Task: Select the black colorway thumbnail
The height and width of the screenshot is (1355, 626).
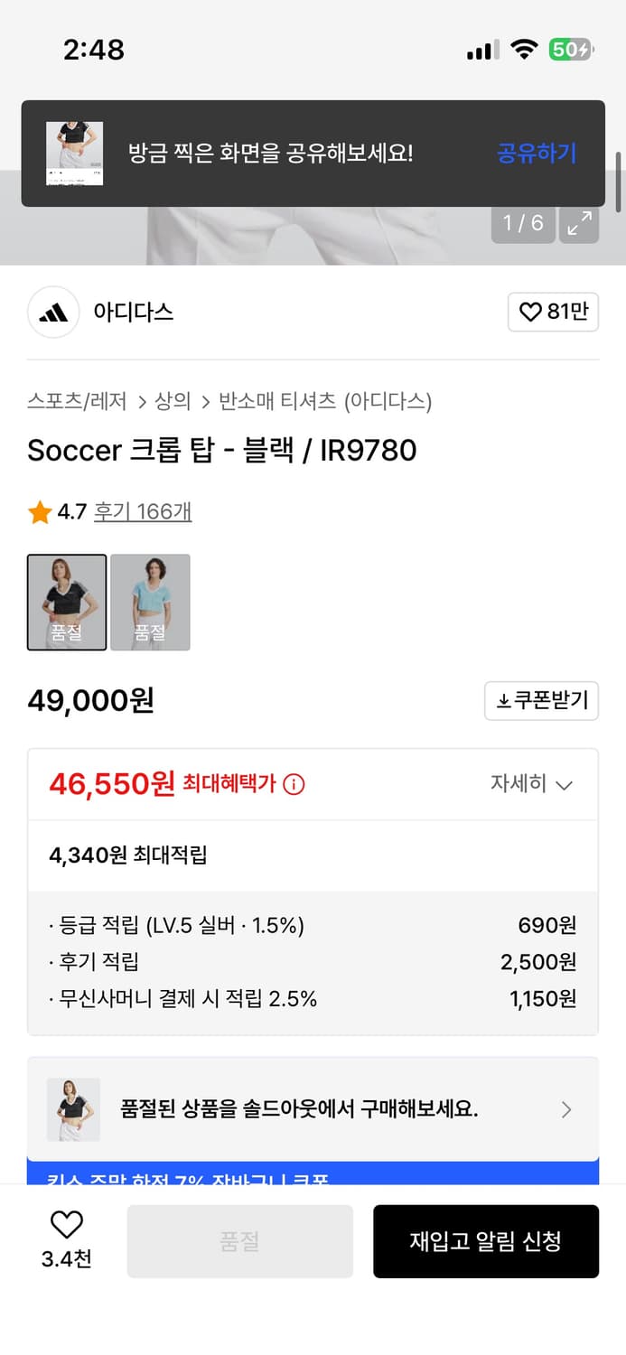Action: pos(66,602)
